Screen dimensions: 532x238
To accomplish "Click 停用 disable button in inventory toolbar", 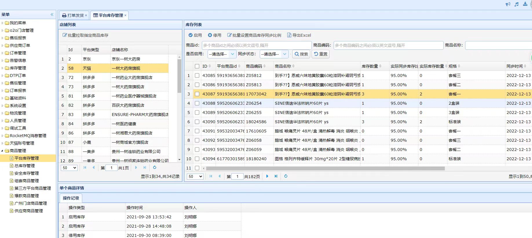I will pos(215,35).
